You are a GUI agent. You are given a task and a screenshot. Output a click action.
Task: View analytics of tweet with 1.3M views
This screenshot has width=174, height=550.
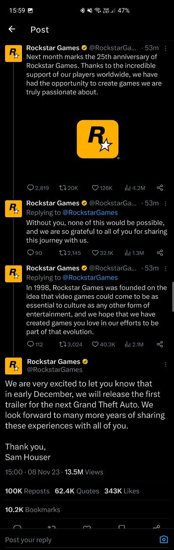click(x=135, y=253)
